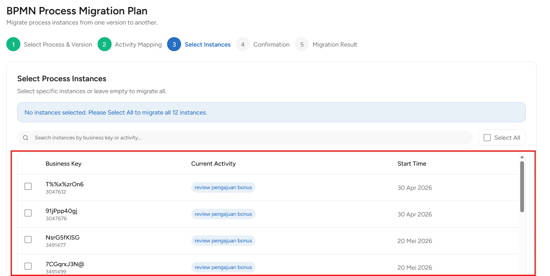This screenshot has width=550, height=276.
Task: Go to step 2 circle
Action: click(104, 44)
